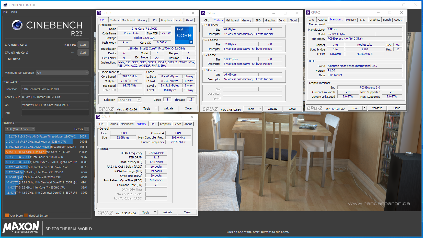Open Memory tab in the CPU-Z Caches window

[246, 20]
